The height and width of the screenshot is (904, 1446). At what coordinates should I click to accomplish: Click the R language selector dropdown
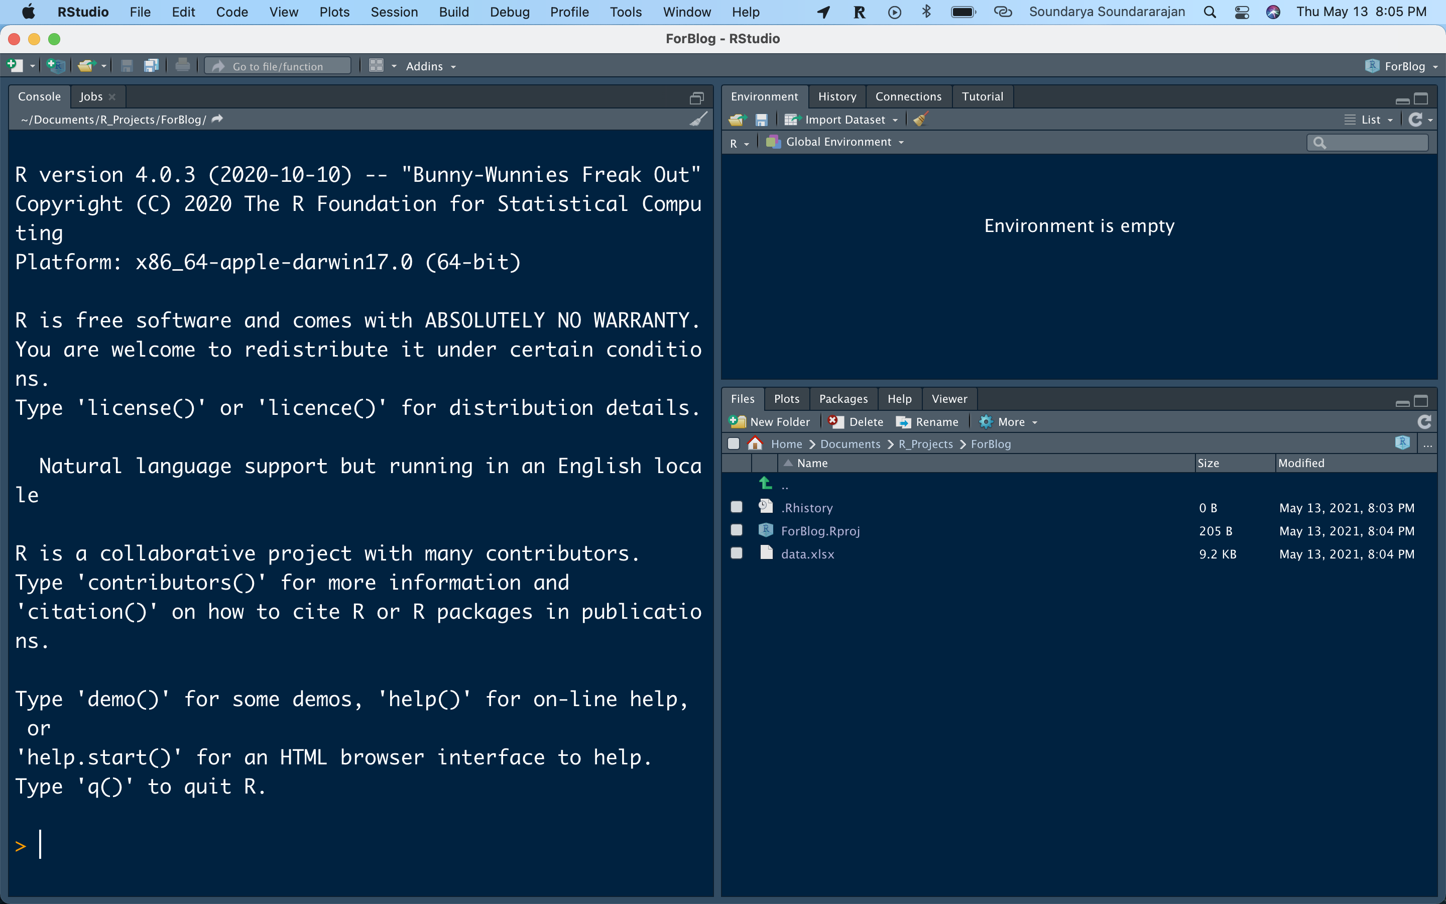(738, 143)
